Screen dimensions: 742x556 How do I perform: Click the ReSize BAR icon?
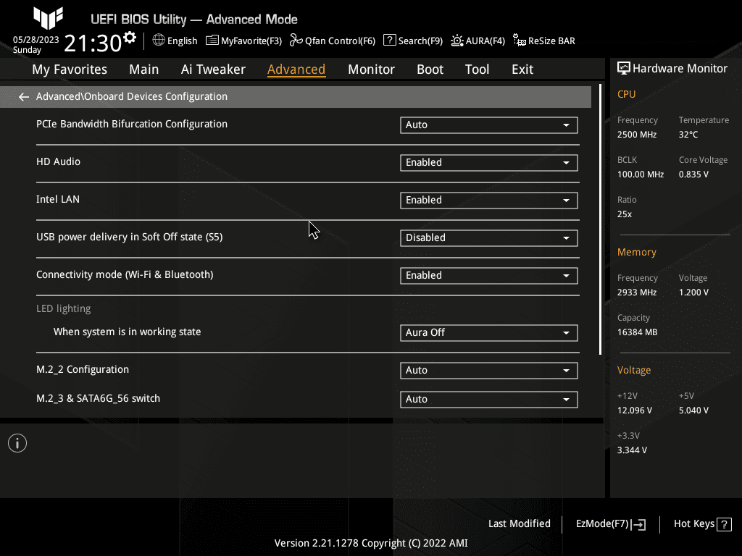tap(519, 41)
